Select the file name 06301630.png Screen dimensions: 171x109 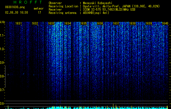coord(15,7)
